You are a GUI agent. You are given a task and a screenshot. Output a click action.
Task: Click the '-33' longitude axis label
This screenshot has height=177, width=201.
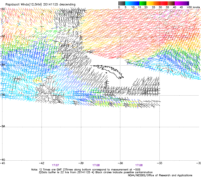pyautogui.click(x=160, y=163)
